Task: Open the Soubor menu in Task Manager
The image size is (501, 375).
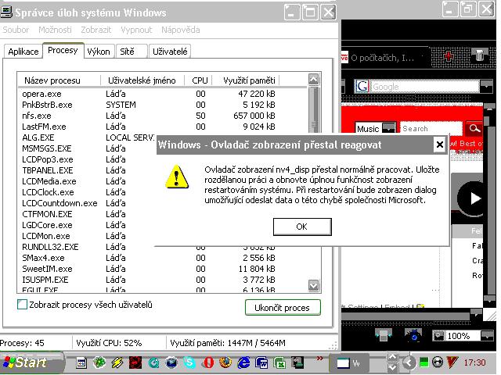Action: coord(16,30)
